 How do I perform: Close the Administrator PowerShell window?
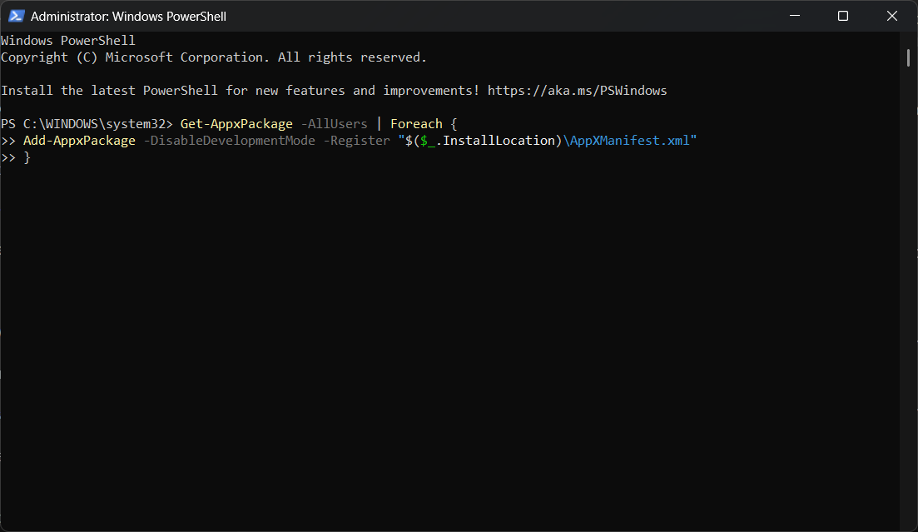click(x=891, y=16)
